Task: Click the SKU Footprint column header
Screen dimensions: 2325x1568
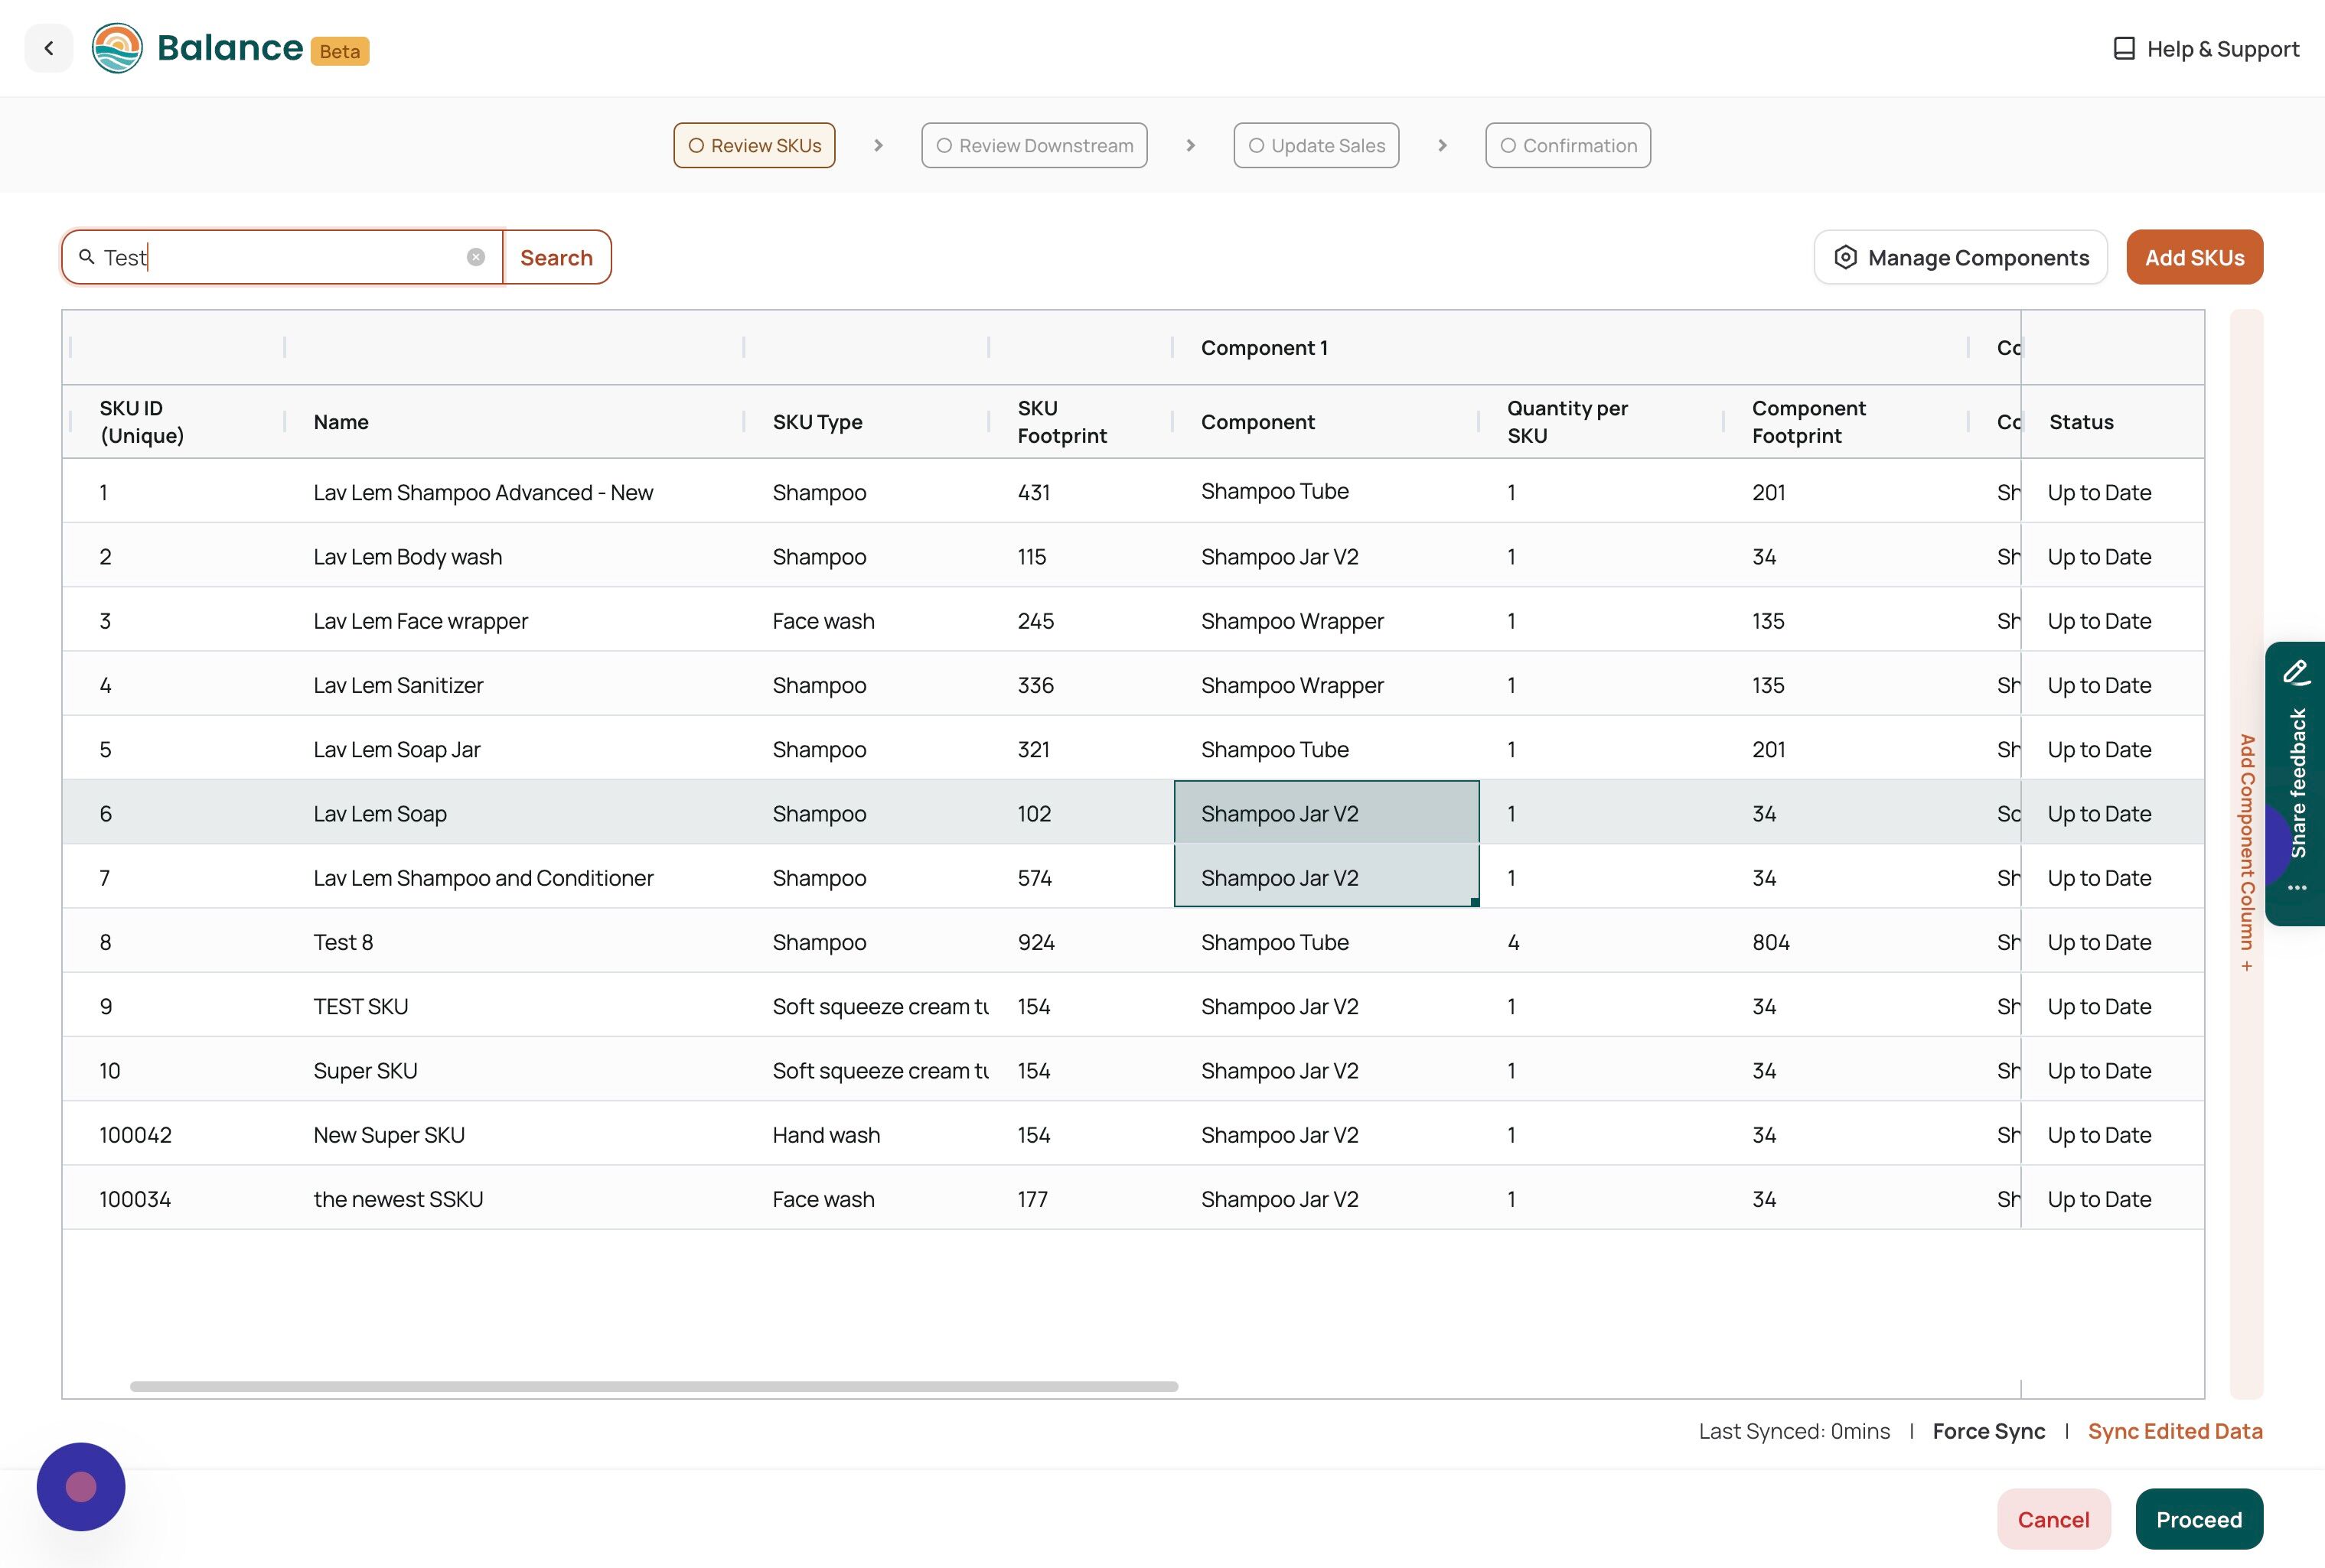Action: [1081, 422]
